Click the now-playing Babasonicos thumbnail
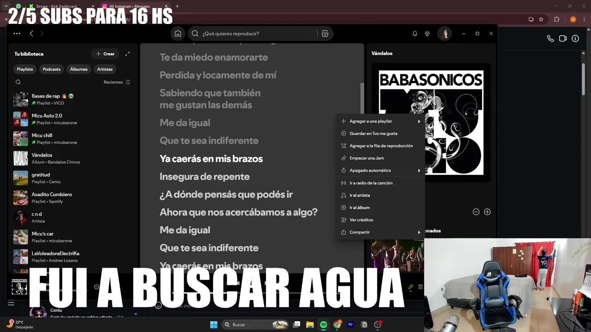 click(x=19, y=286)
